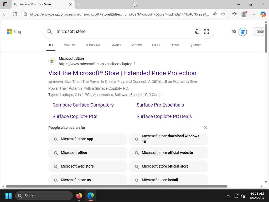The height and width of the screenshot is (202, 269).
Task: View site information lock icon
Action: pos(25,14)
